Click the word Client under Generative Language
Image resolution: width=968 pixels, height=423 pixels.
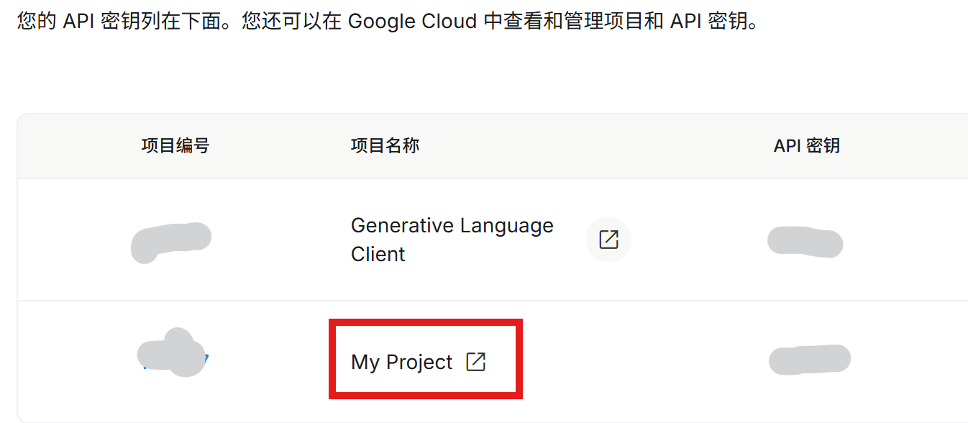coord(378,254)
